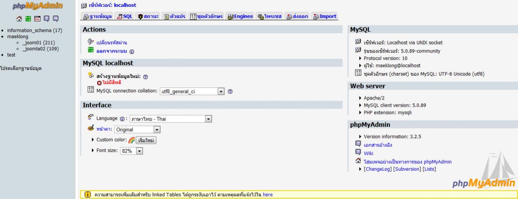Open the theme dropdown showing Original
Viewport: 518px width, 199px height.
click(138, 130)
